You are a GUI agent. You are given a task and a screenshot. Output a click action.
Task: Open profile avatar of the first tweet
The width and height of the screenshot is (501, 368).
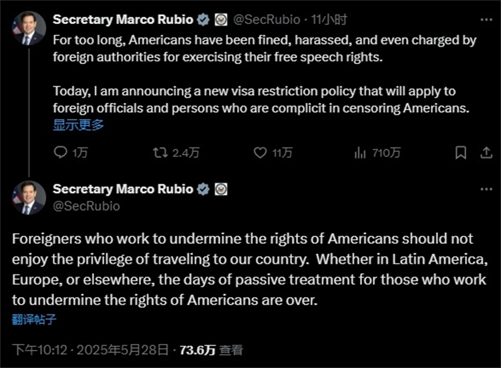click(x=28, y=28)
